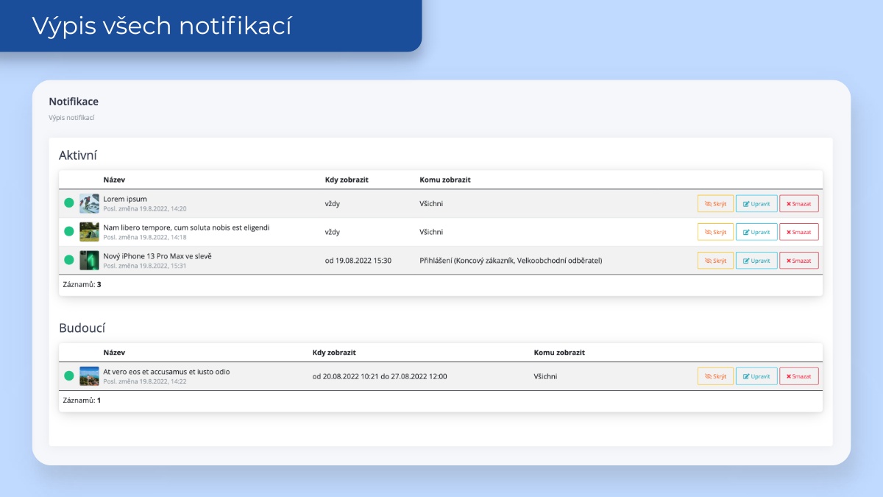Viewport: 883px width, 497px height.
Task: Open the Lorem ipsum thumbnail image
Action: [89, 203]
